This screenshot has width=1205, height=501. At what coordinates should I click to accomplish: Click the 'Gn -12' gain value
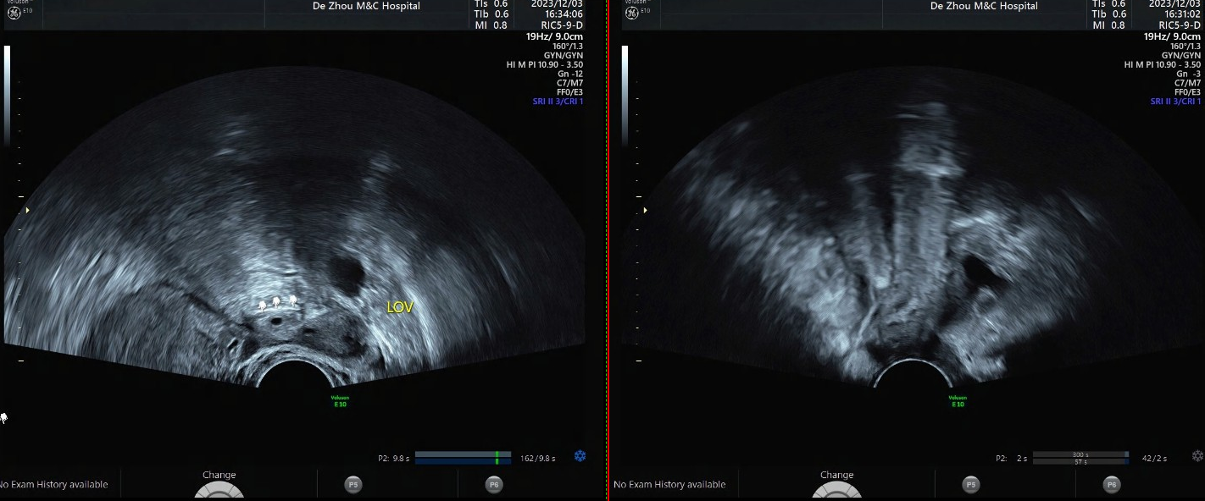(570, 74)
